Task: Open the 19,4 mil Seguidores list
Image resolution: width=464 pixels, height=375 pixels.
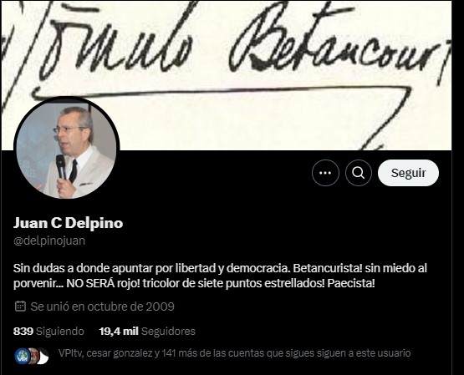Action: [147, 332]
